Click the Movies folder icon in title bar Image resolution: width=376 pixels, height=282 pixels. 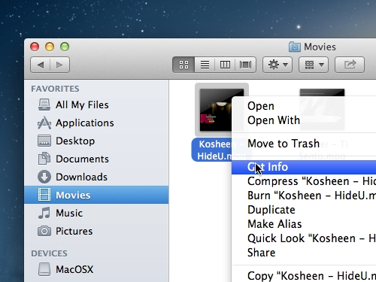tap(295, 47)
